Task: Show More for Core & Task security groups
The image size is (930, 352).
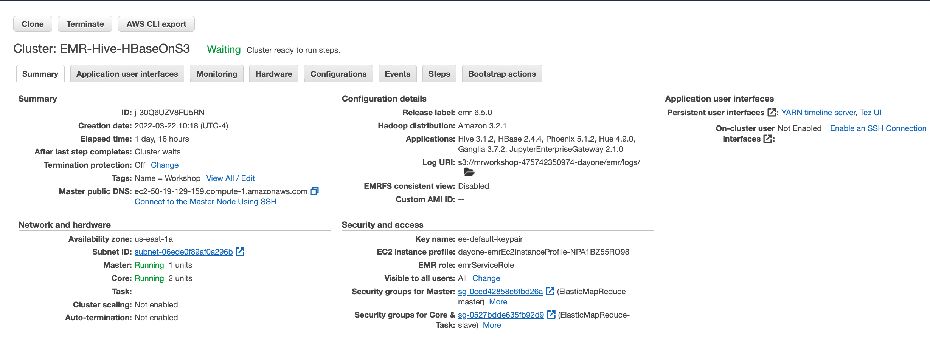Action: pyautogui.click(x=492, y=325)
